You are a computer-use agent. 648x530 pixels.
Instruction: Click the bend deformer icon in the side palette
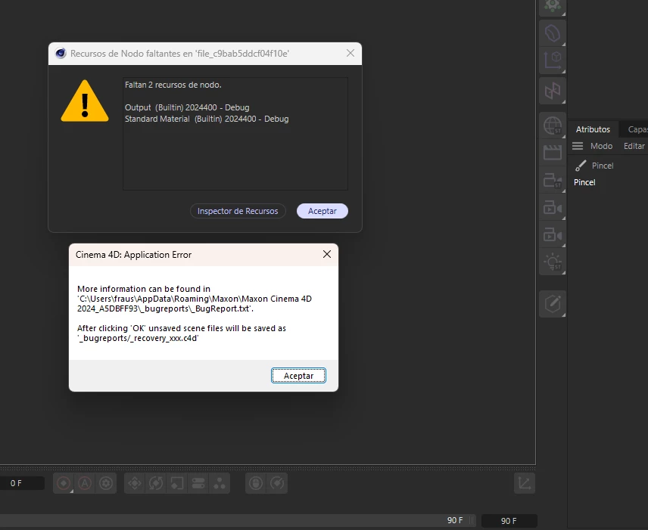(553, 33)
